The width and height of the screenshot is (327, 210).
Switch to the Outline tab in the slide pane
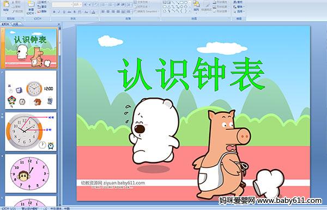click(x=15, y=24)
